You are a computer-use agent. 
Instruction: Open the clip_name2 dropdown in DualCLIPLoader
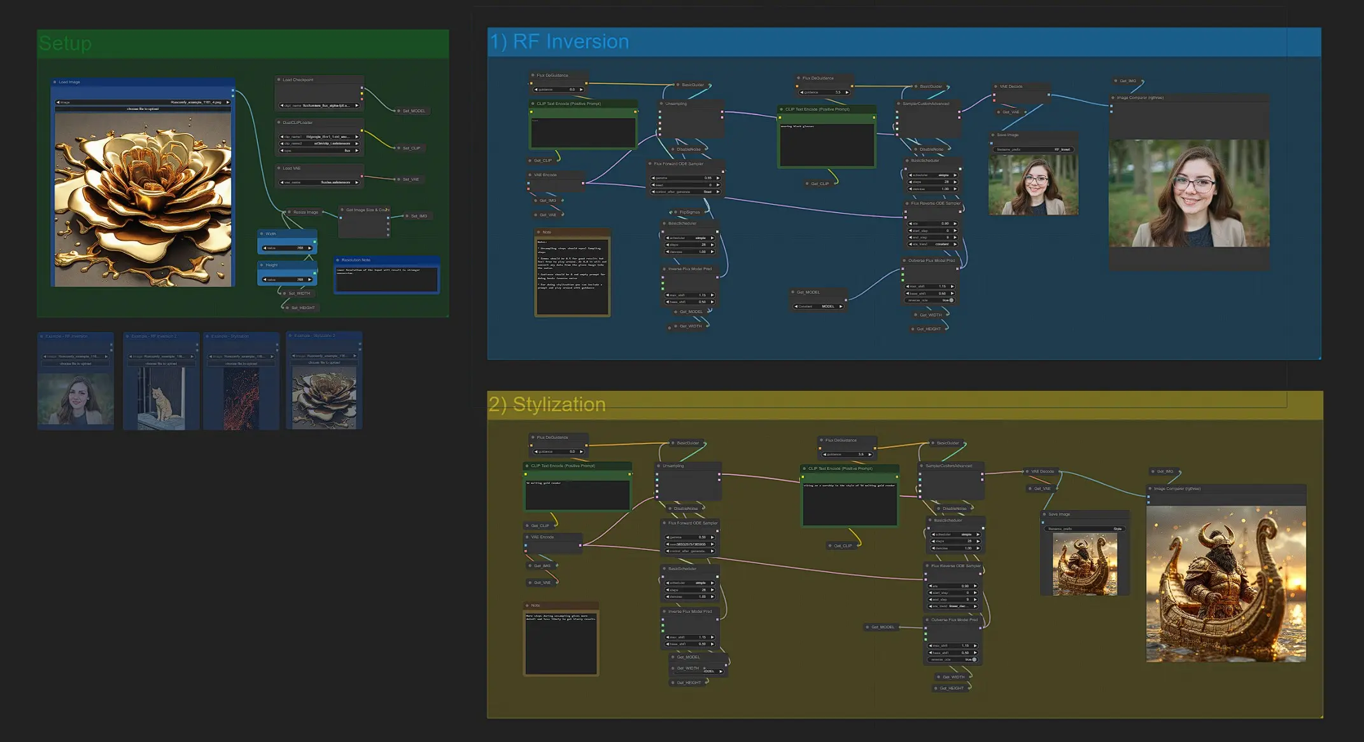coord(320,144)
